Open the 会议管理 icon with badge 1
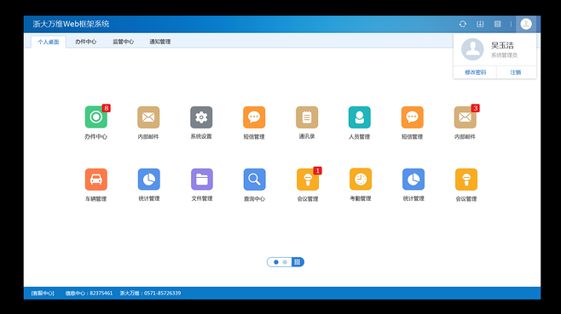The width and height of the screenshot is (561, 314). click(308, 180)
